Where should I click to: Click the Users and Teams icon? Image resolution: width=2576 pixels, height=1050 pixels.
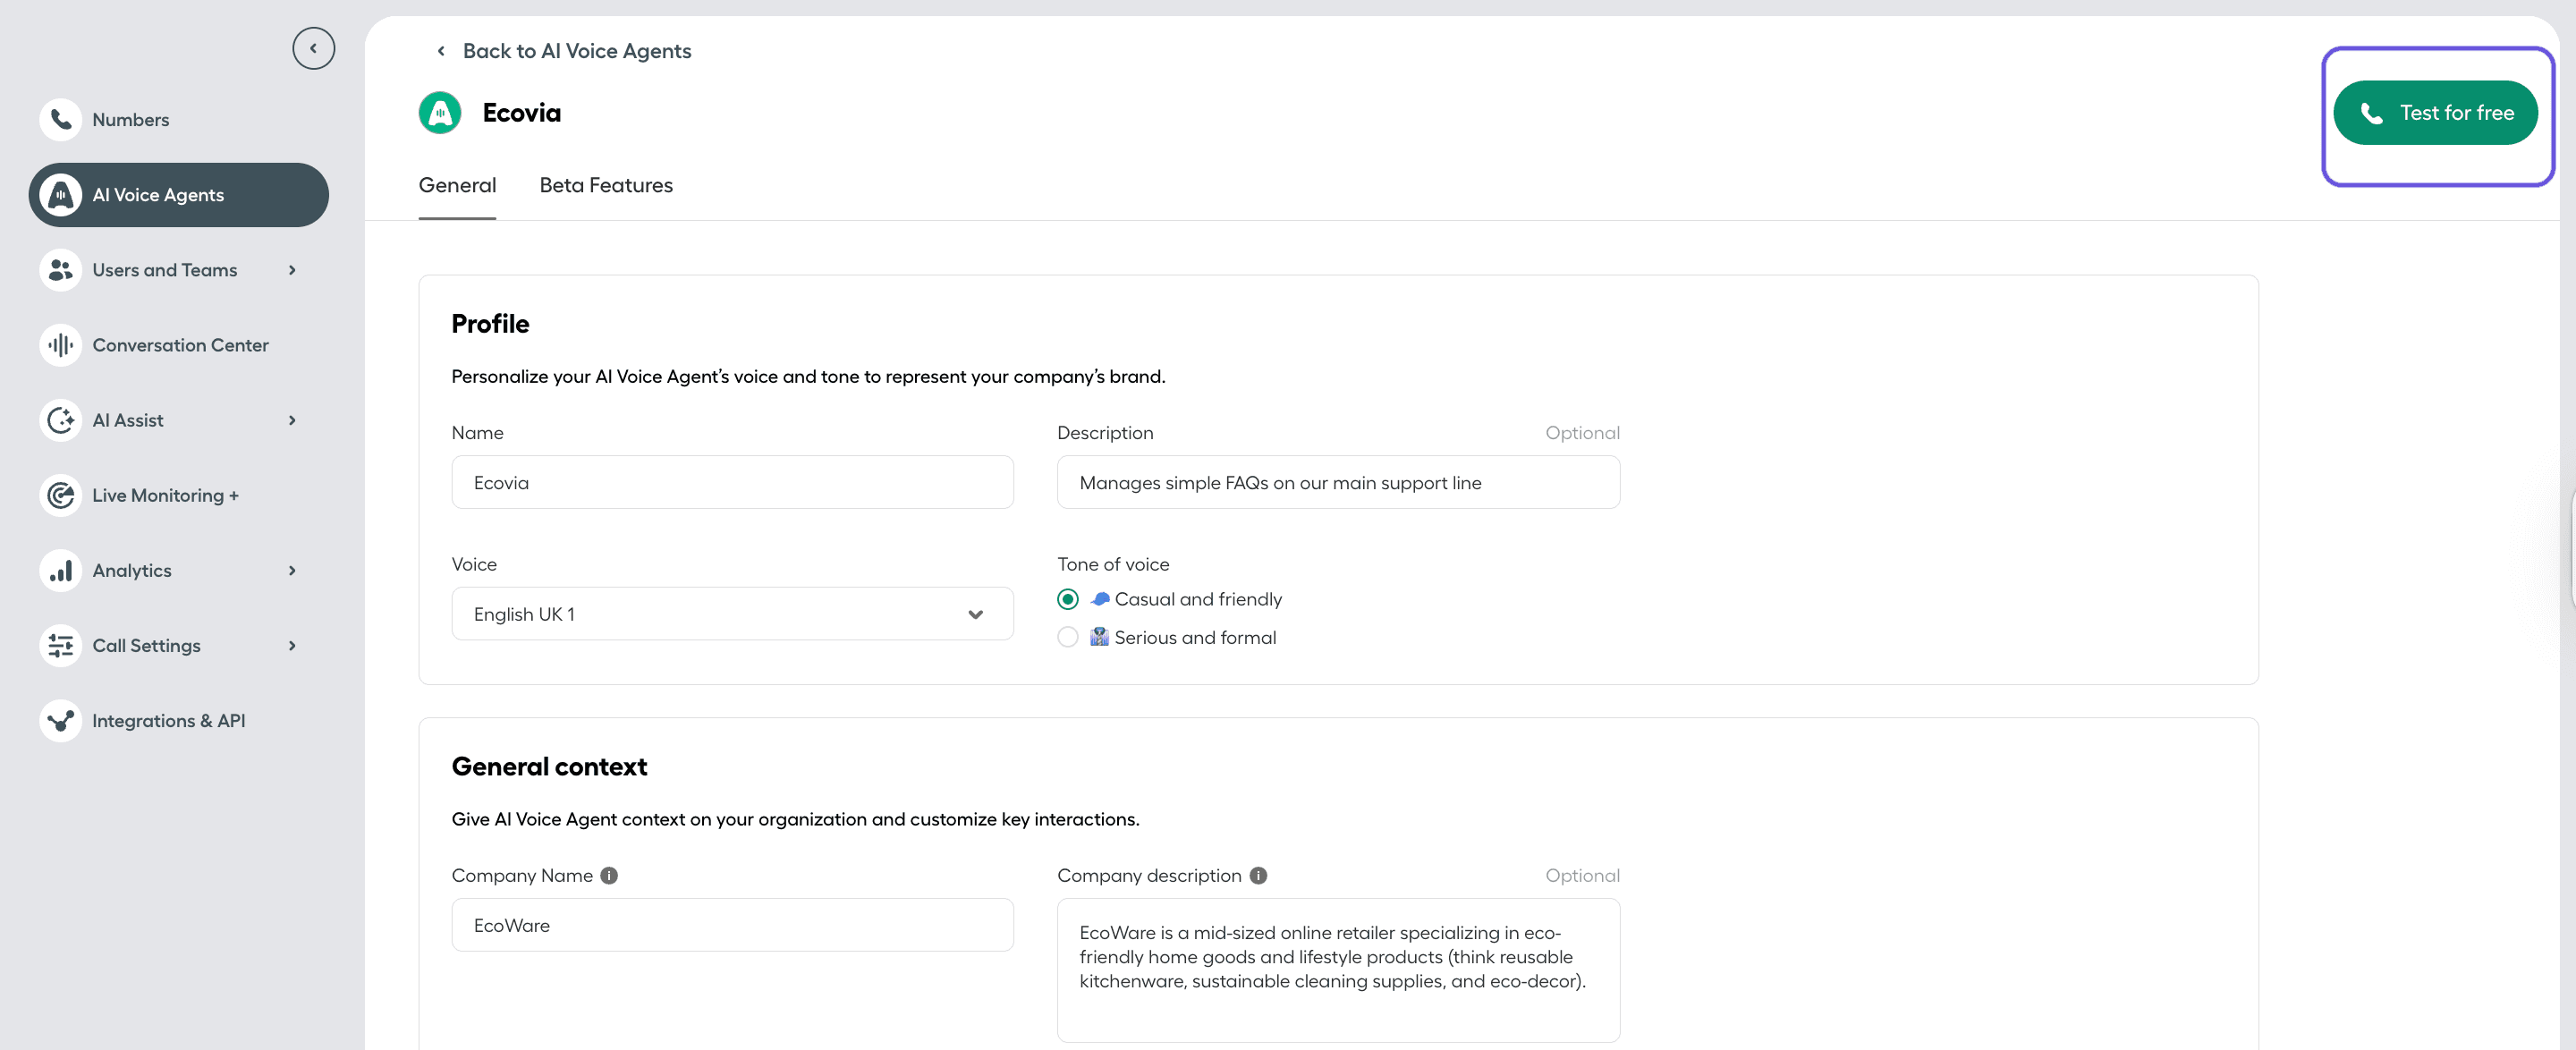(x=60, y=269)
